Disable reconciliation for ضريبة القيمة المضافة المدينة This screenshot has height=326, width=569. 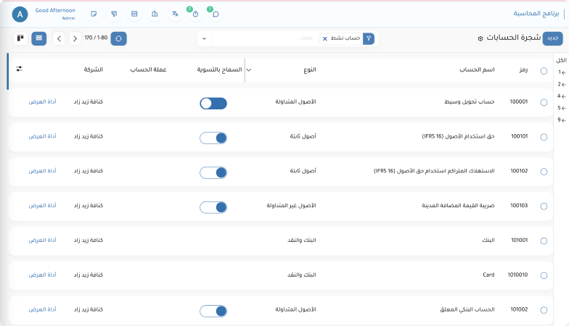tap(213, 206)
